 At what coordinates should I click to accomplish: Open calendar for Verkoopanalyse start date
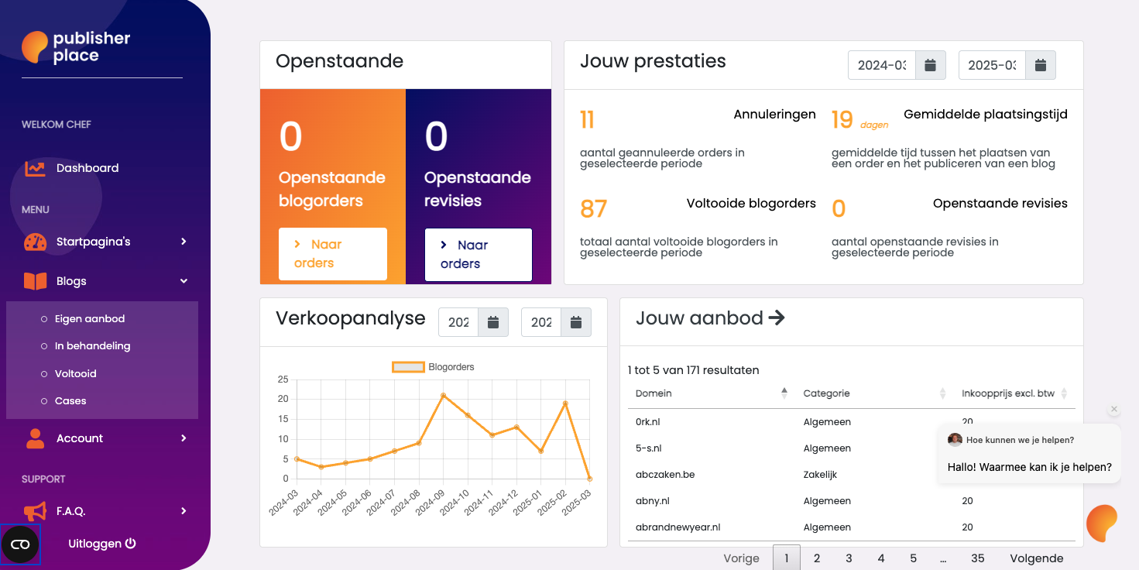coord(493,322)
